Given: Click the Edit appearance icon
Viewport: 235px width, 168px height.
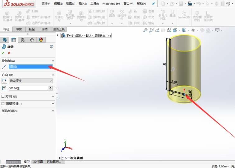Looking at the screenshot, I should (x=202, y=30).
